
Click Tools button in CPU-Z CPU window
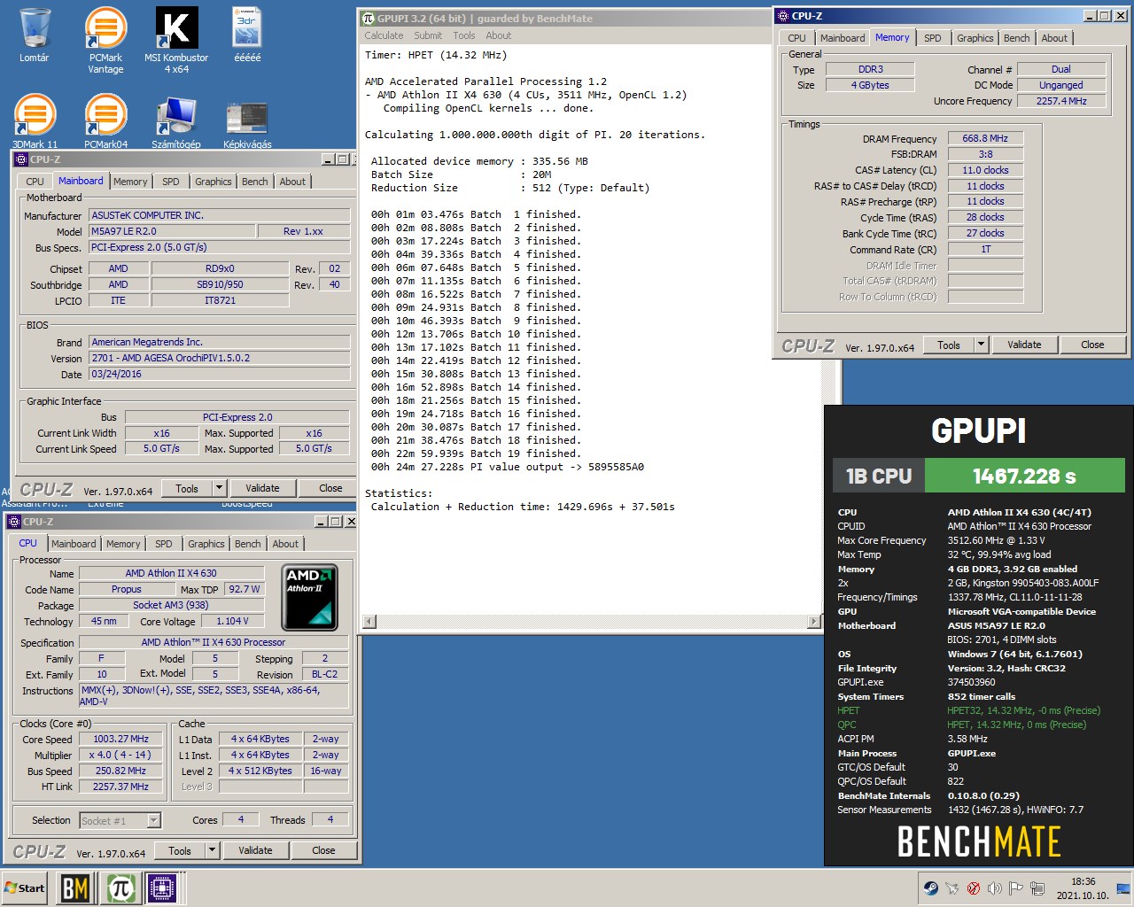click(x=180, y=850)
